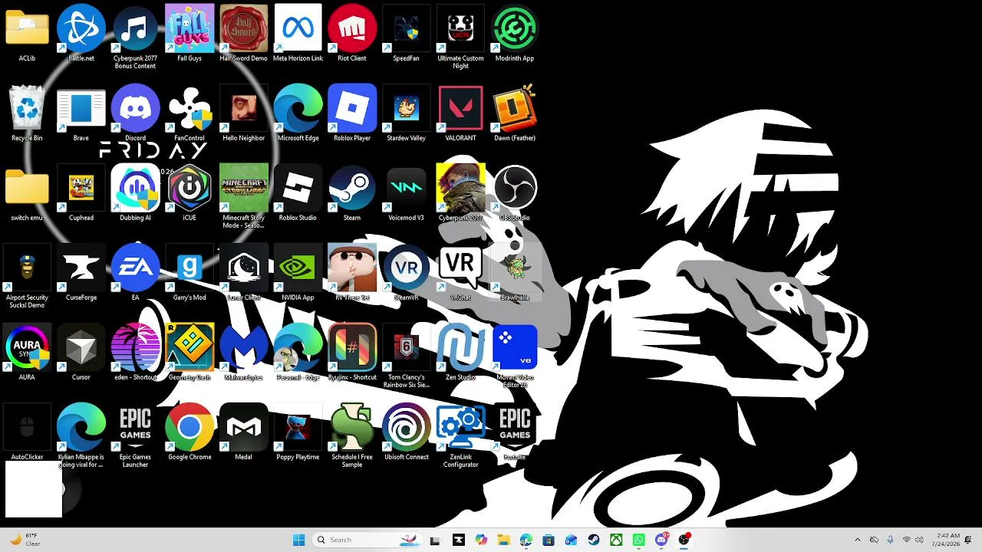Open WhatsApp from the taskbar
The height and width of the screenshot is (552, 982).
639,540
